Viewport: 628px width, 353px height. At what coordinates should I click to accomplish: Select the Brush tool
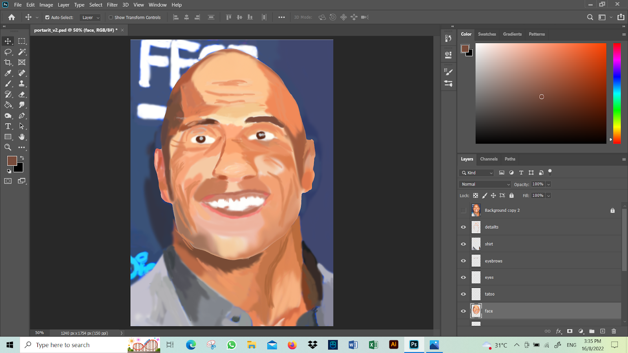[x=8, y=84]
